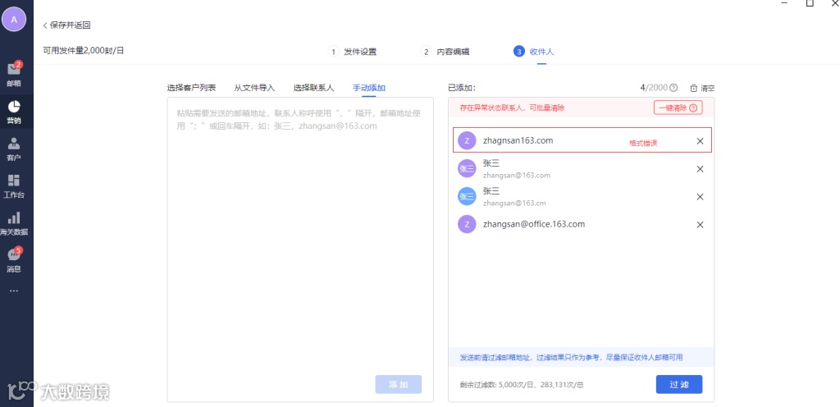Viewport: 840px width, 407px height.
Task: Switch to 选择联系人 tab
Action: [x=314, y=88]
